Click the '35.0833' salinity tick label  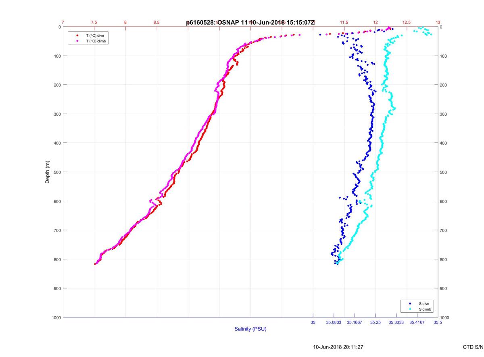click(334, 323)
